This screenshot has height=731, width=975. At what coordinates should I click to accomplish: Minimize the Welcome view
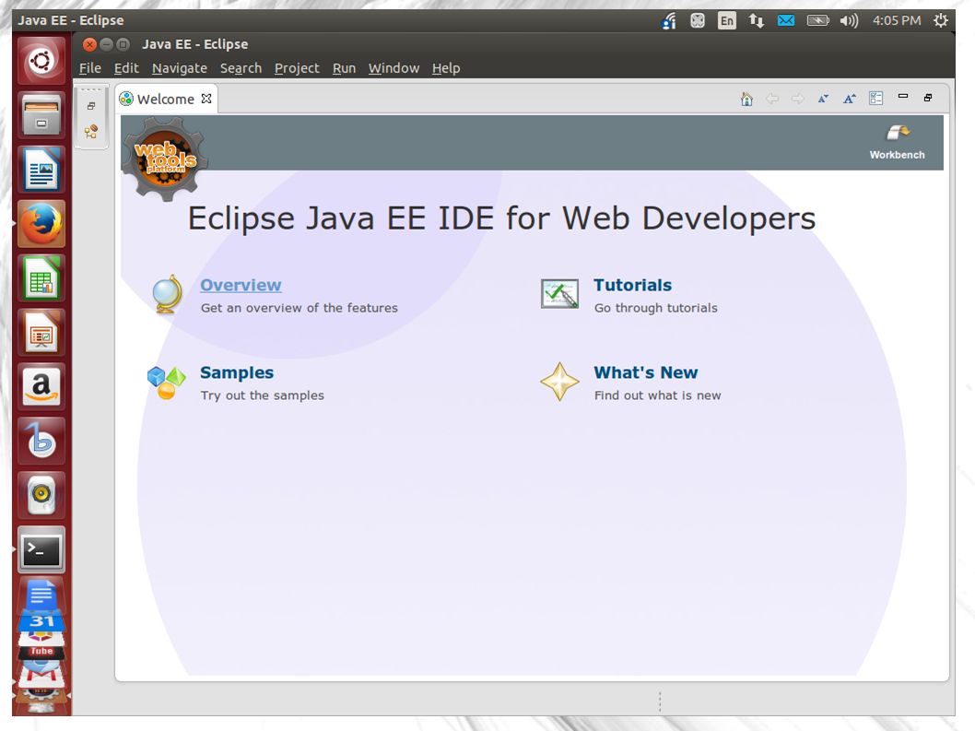pos(903,97)
